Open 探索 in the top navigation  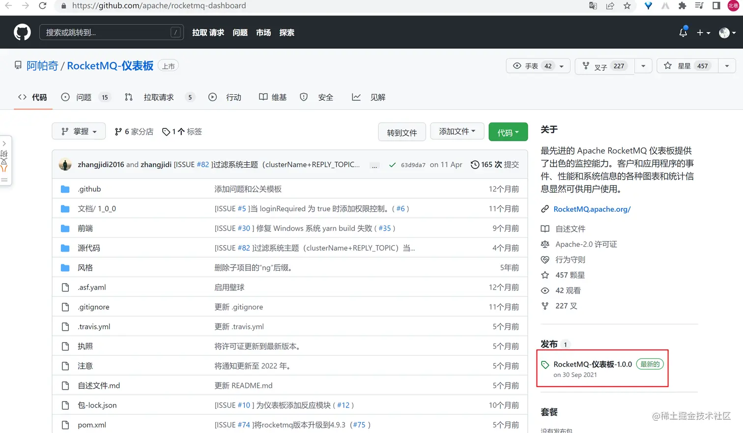pyautogui.click(x=286, y=32)
